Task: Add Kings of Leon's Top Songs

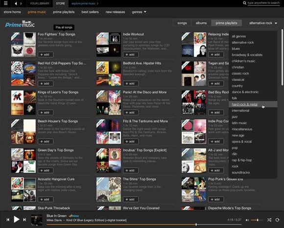Action: tap(46, 113)
